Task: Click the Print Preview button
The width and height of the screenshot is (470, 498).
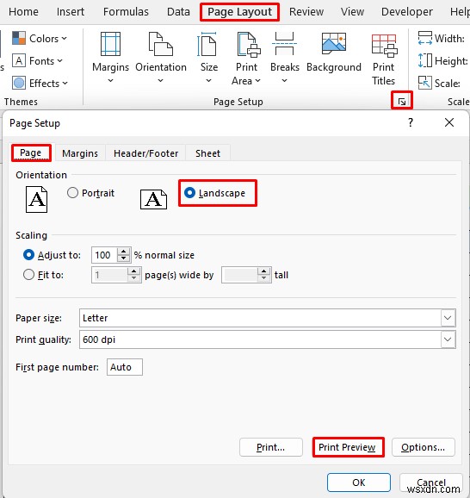Action: pos(348,447)
